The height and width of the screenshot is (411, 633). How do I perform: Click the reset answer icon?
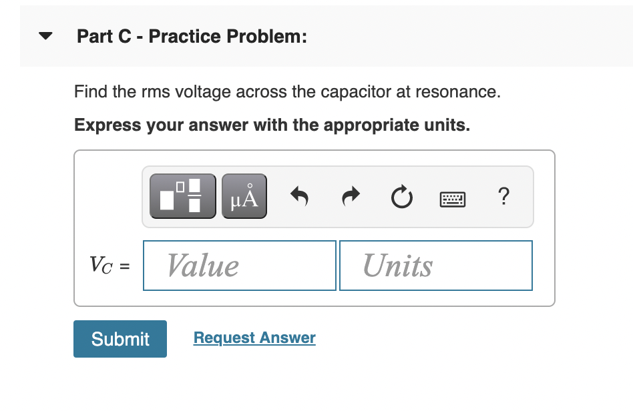click(x=401, y=195)
